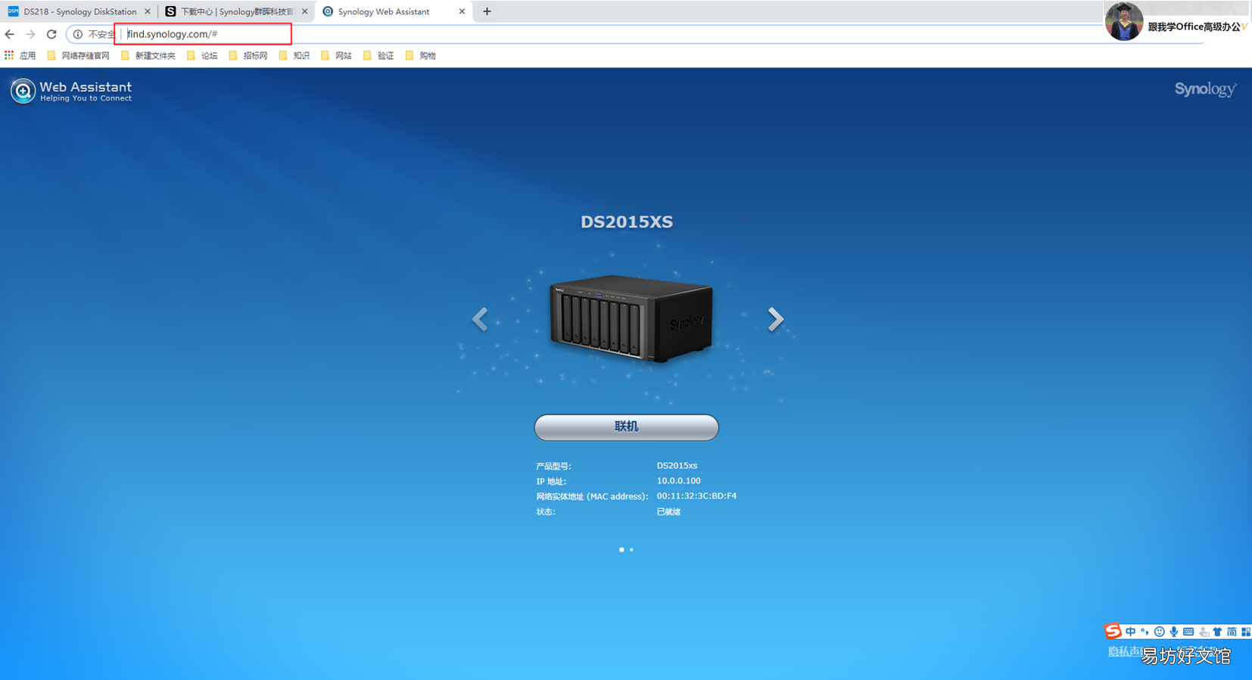Close the Synology download center tab
This screenshot has width=1252, height=680.
(x=305, y=11)
